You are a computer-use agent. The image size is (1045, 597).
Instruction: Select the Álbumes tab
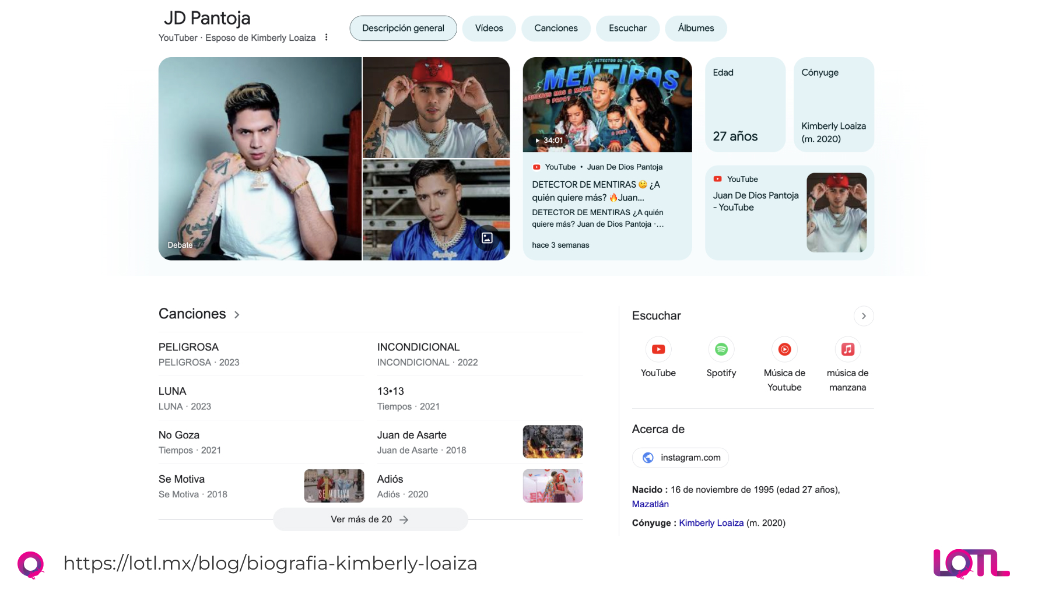click(x=695, y=29)
